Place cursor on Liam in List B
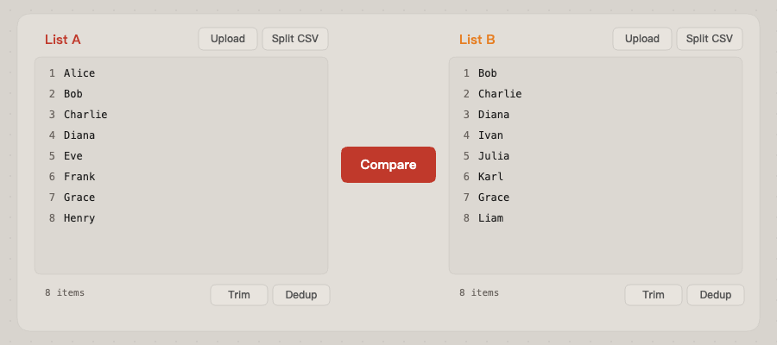This screenshot has width=777, height=345. [x=490, y=218]
